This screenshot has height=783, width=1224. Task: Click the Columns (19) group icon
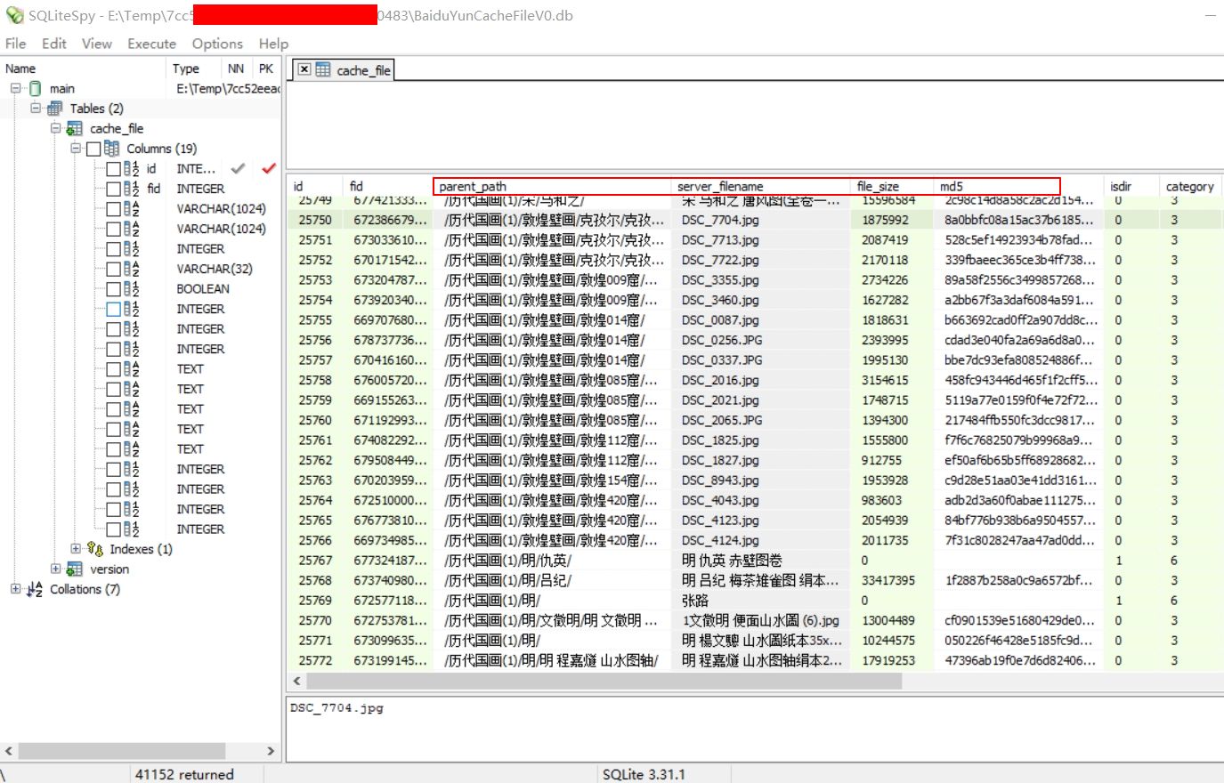click(111, 149)
